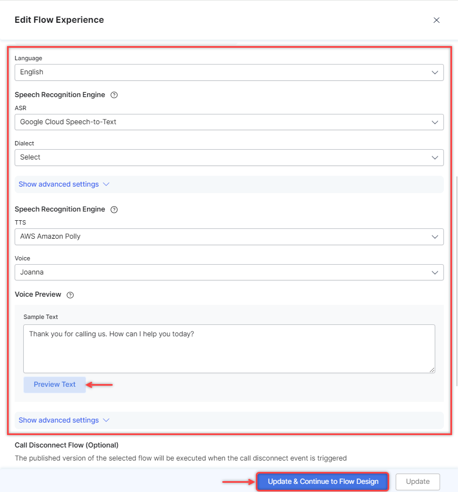
Task: Expand the first Show advanced settings link
Action: point(59,184)
